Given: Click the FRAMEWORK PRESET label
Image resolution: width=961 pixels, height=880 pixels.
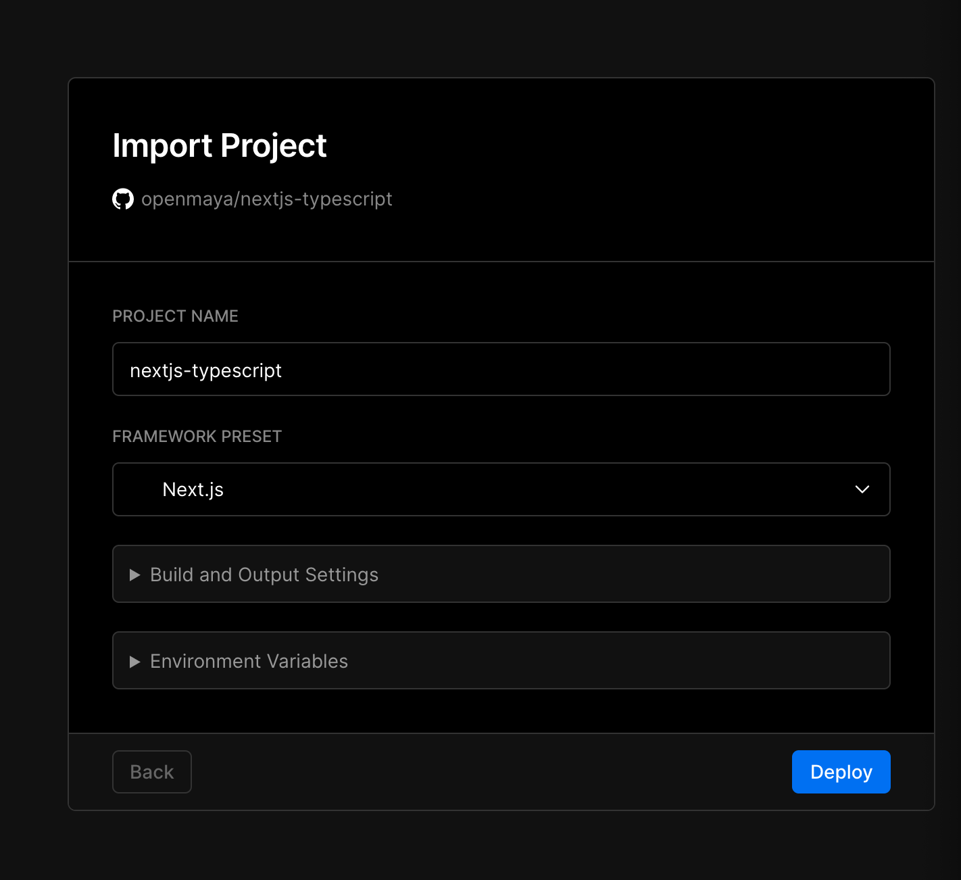Looking at the screenshot, I should tap(197, 437).
